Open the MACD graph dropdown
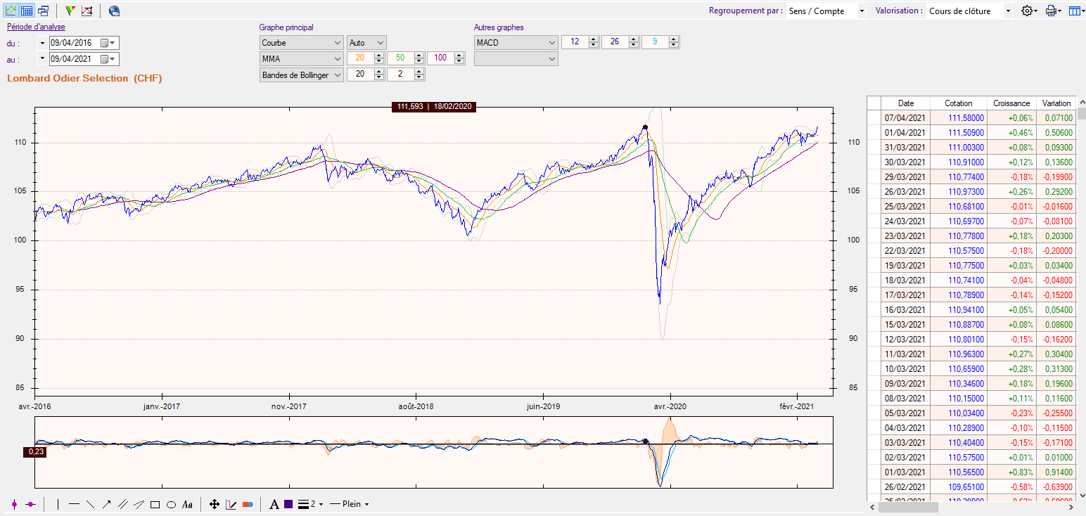Image resolution: width=1086 pixels, height=516 pixels. click(516, 43)
